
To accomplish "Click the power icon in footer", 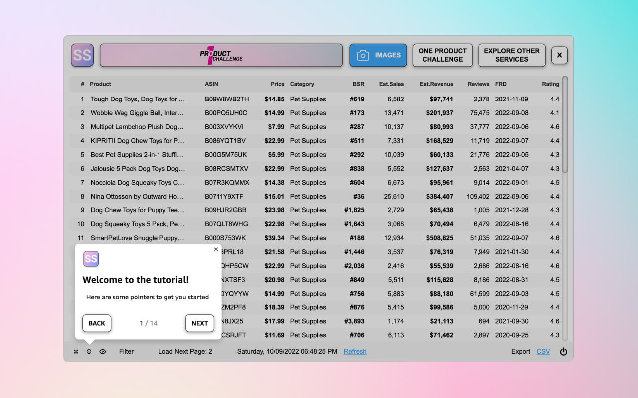I will coord(564,352).
